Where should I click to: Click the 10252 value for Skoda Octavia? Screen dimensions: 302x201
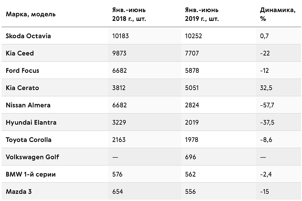pyautogui.click(x=194, y=36)
